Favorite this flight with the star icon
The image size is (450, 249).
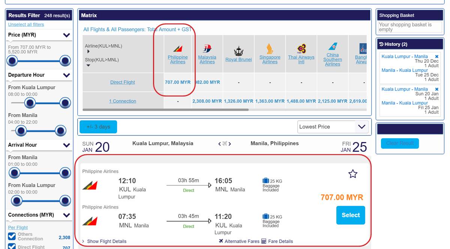tap(353, 174)
